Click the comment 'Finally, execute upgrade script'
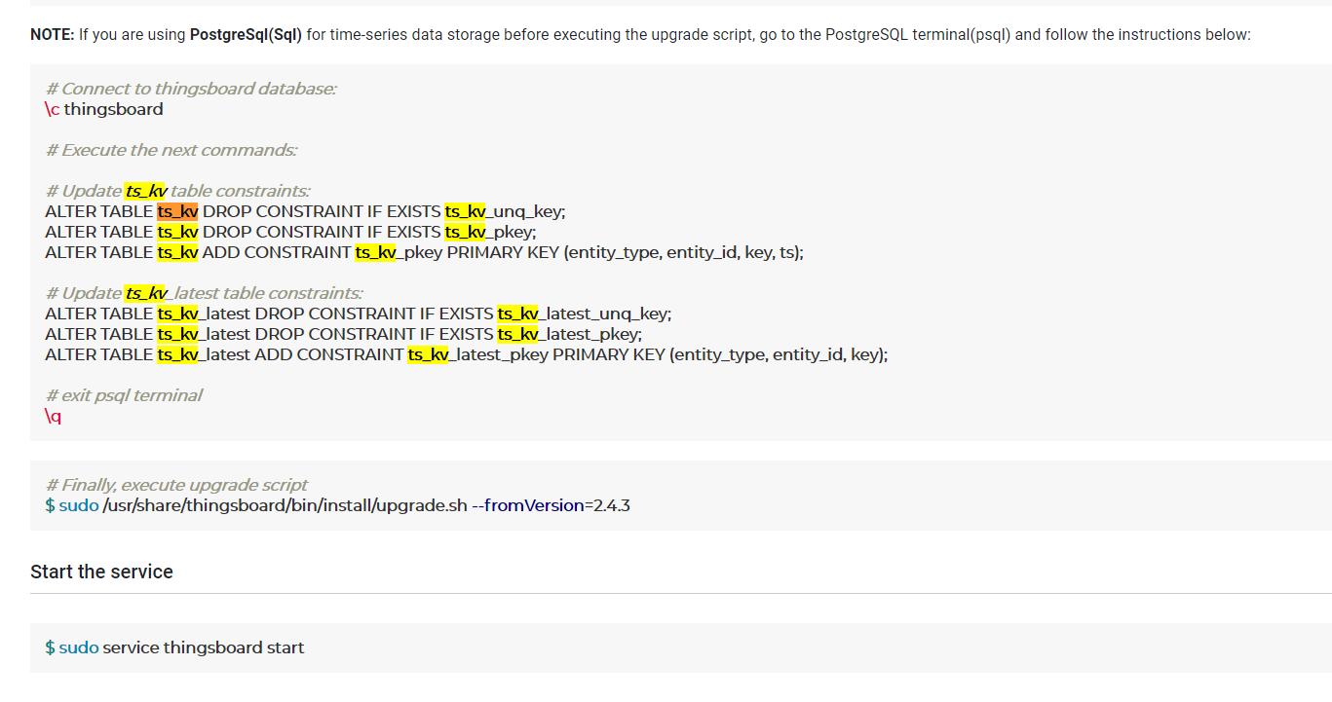Image resolution: width=1332 pixels, height=702 pixels. point(176,485)
